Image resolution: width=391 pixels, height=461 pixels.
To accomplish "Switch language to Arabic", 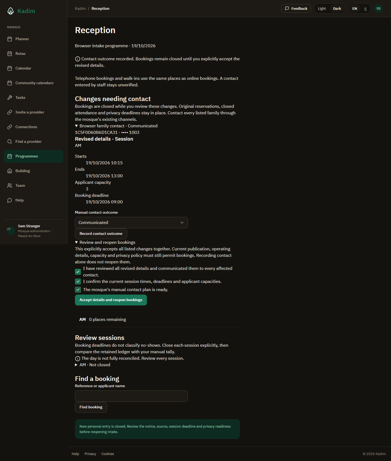I will coord(365,8).
